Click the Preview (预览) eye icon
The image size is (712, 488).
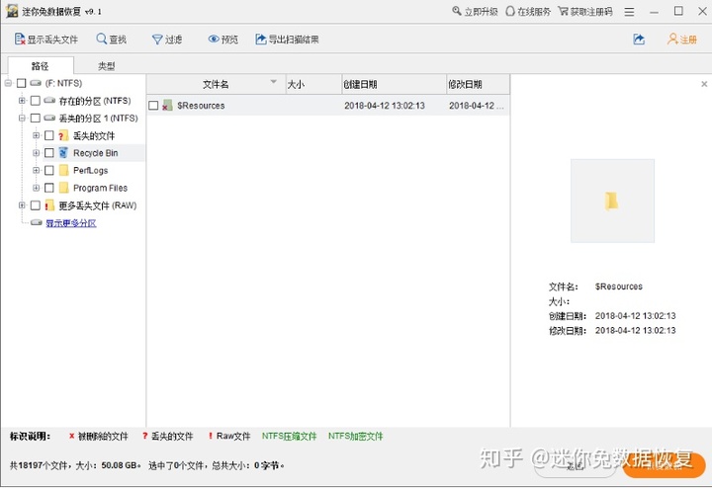pyautogui.click(x=214, y=40)
